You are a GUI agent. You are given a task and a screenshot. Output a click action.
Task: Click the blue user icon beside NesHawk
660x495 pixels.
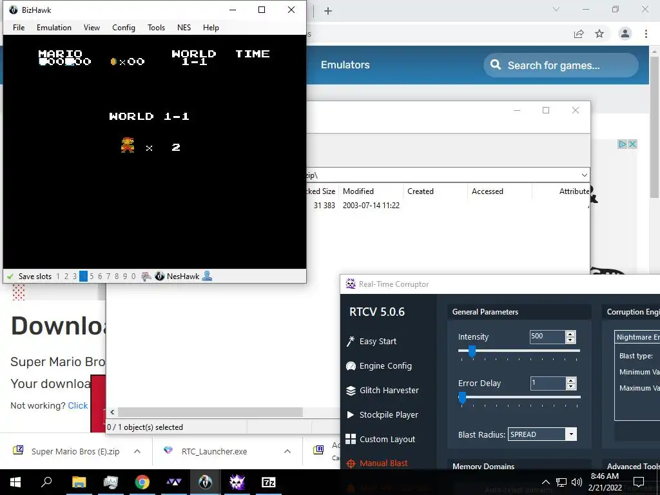point(207,276)
